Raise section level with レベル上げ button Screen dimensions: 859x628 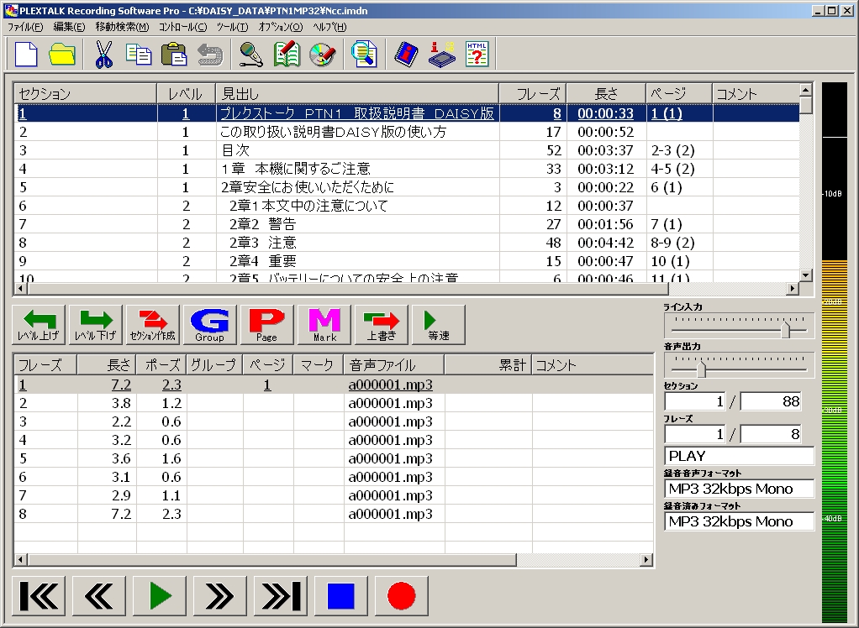tap(39, 325)
